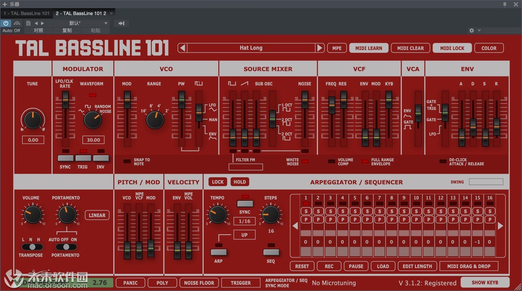Image resolution: width=522 pixels, height=291 pixels.
Task: Open the preset file document icon
Action: click(x=28, y=23)
